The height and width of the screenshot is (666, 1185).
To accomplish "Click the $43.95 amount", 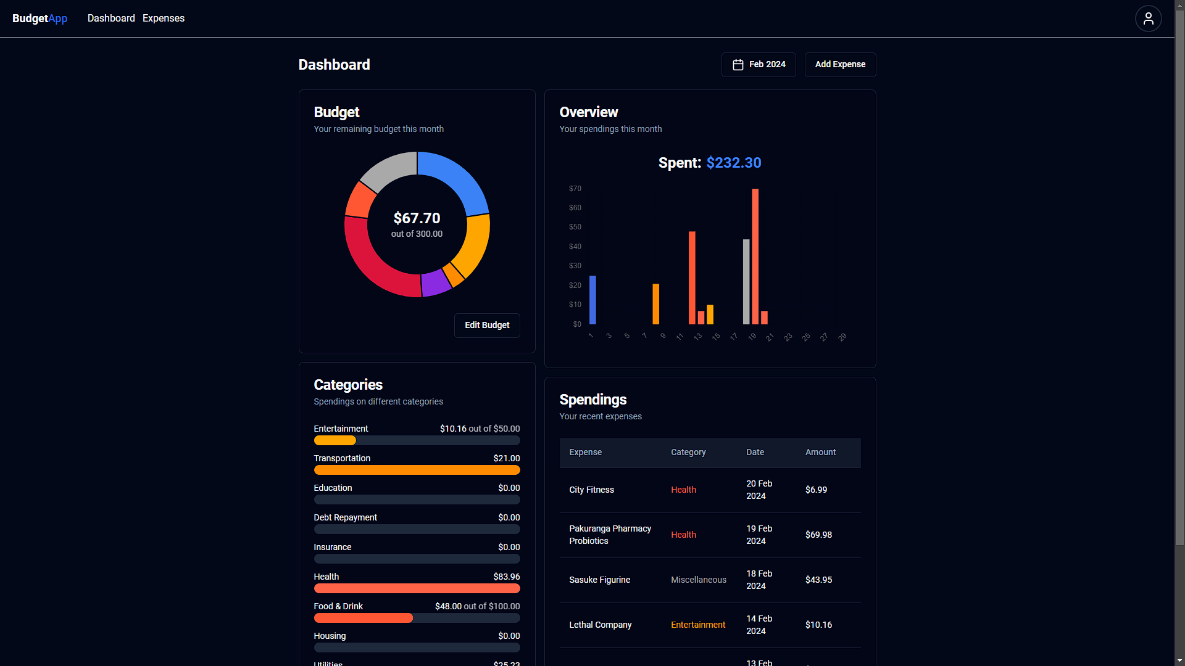I will pyautogui.click(x=818, y=580).
